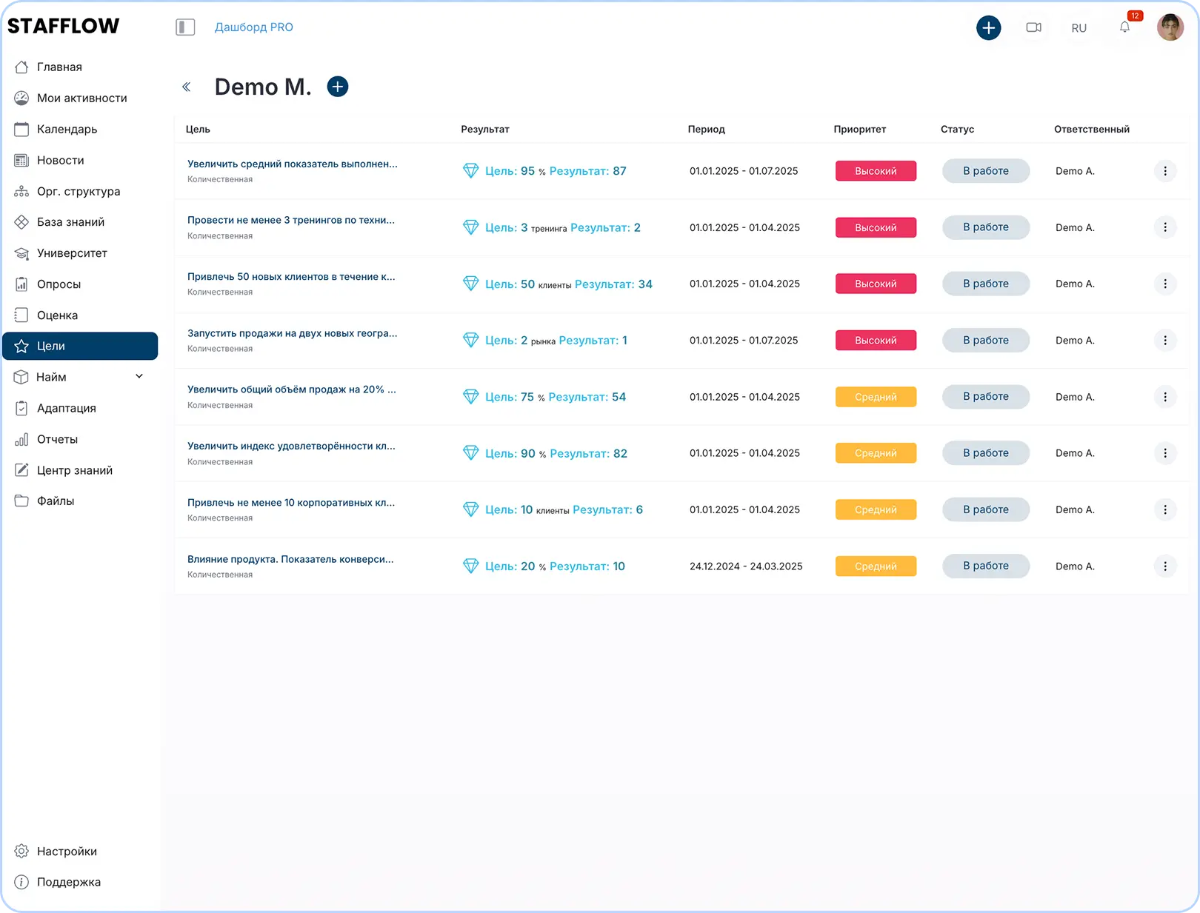
Task: Open Настройки gear in the sidebar
Action: coord(67,852)
